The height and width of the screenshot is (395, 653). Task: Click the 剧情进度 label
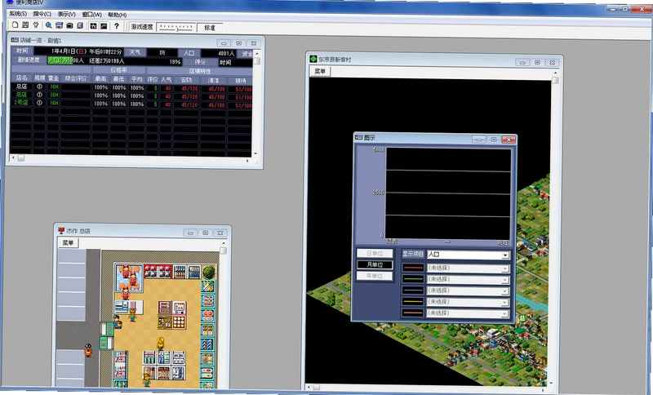click(29, 60)
